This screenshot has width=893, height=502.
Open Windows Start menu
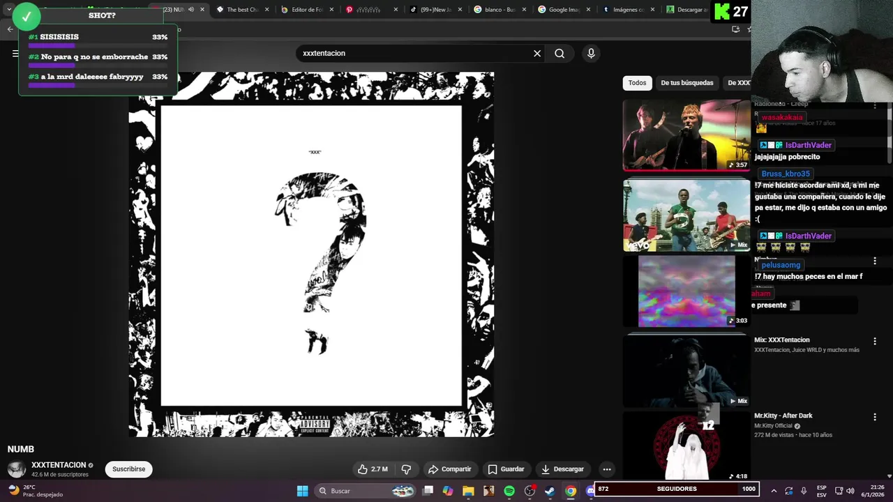(303, 491)
